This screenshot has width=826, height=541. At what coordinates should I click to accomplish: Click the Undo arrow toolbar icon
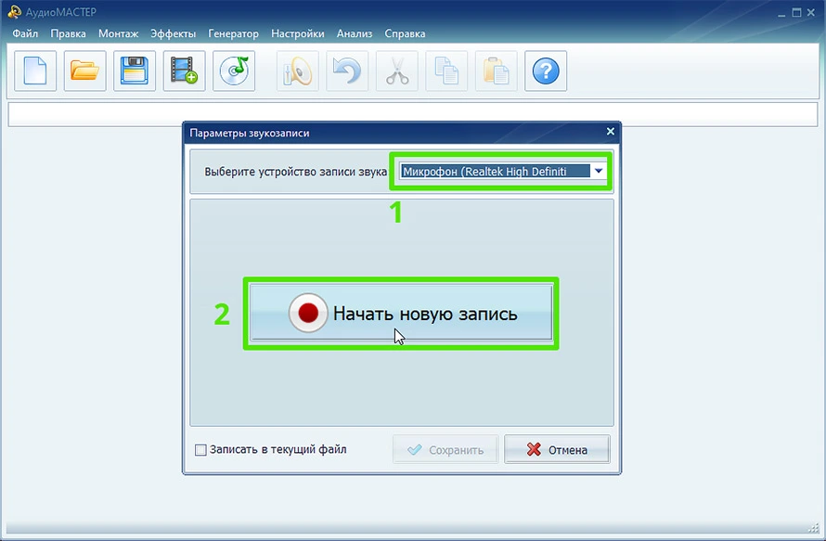point(347,71)
